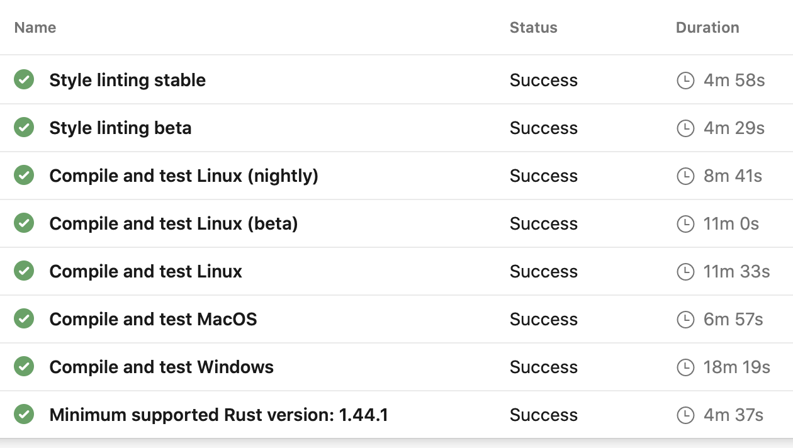Open the Compile and test MacOS job
793x448 pixels.
tap(154, 320)
